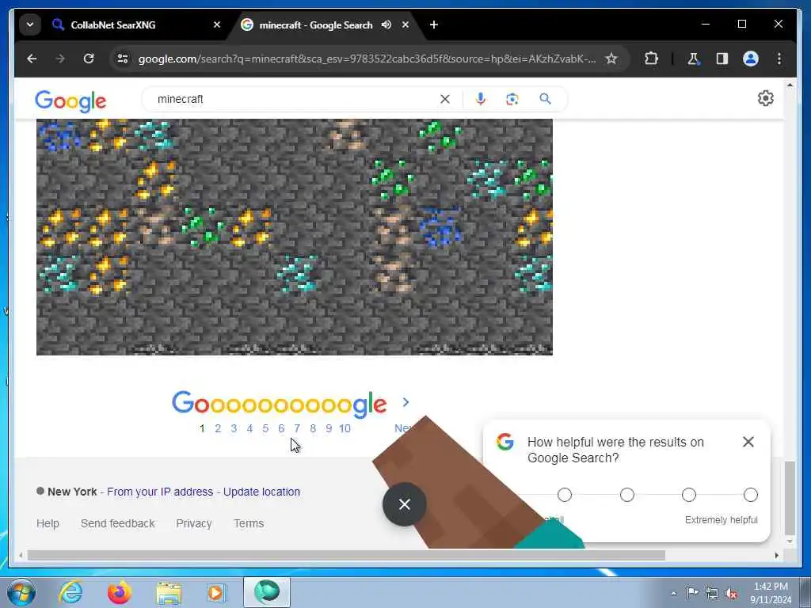Dismiss the Google helpfulness survey

(748, 442)
